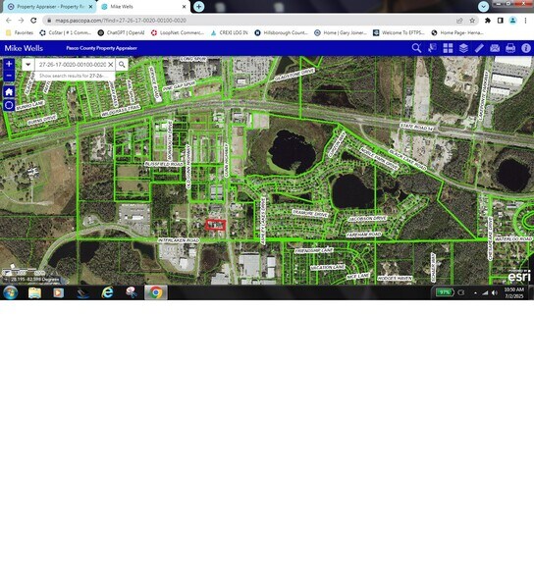Open the Basemap Gallery grid icon
Screen dimensions: 534x577
point(448,48)
